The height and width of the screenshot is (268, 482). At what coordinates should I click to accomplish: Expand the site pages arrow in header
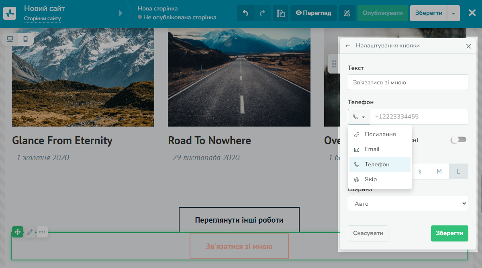point(121,13)
